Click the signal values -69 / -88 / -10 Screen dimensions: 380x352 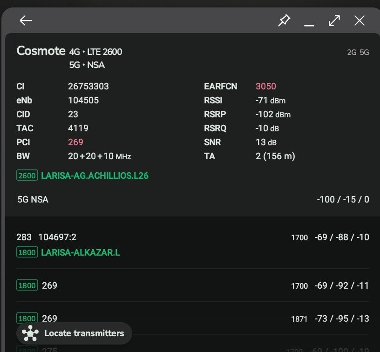tap(342, 237)
